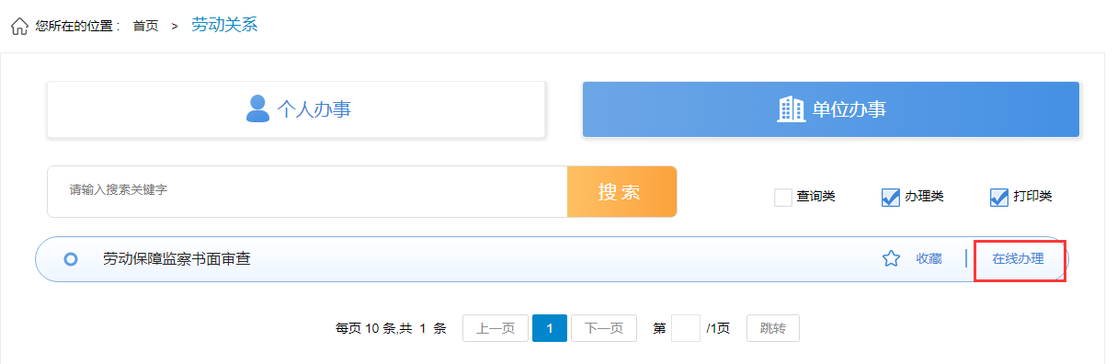The image size is (1117, 364).
Task: Click the star favorite icon
Action: tap(891, 259)
